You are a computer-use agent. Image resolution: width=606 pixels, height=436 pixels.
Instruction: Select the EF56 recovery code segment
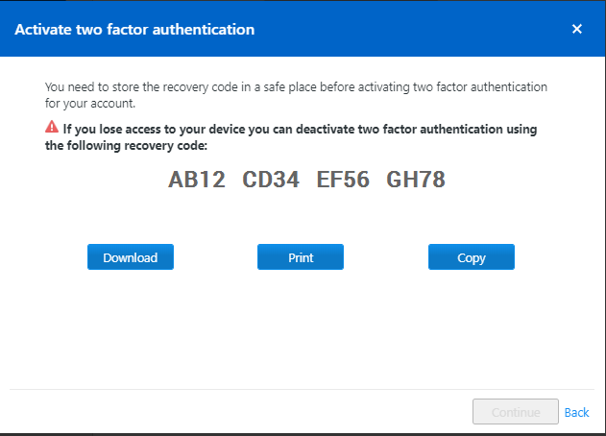343,180
